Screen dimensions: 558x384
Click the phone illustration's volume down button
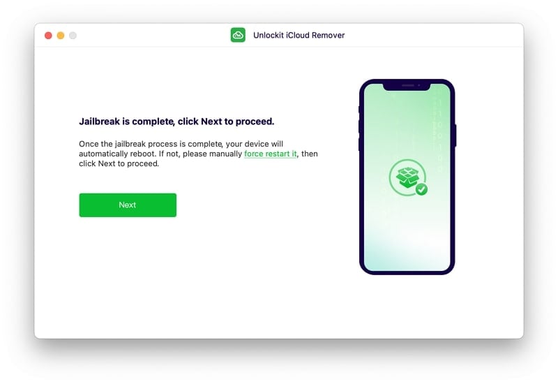click(359, 144)
